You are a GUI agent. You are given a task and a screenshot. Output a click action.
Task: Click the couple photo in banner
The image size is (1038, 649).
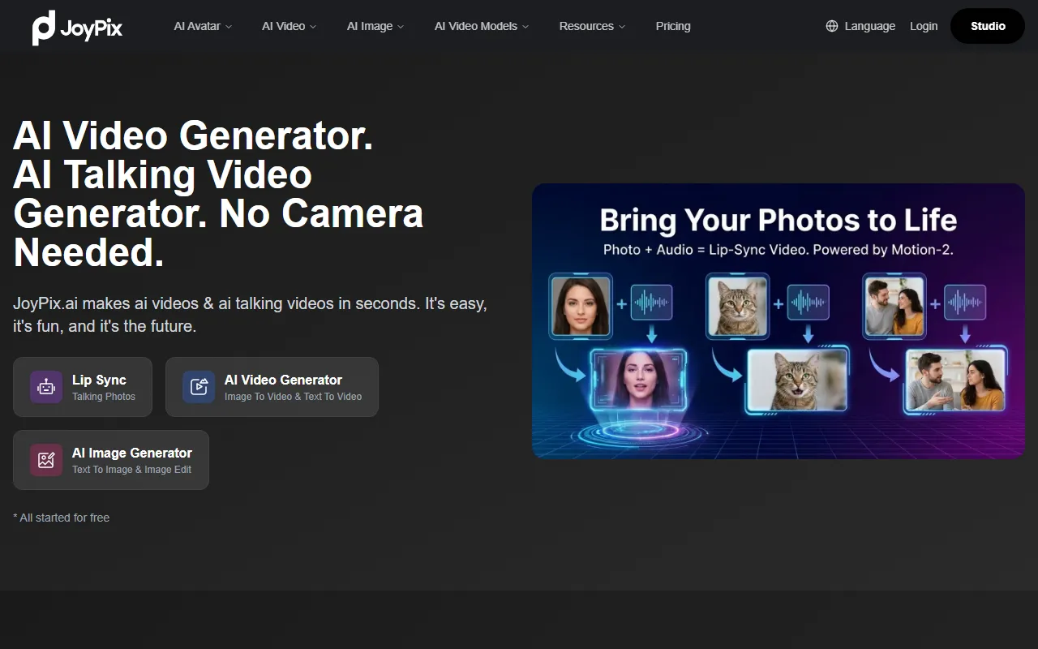(894, 306)
